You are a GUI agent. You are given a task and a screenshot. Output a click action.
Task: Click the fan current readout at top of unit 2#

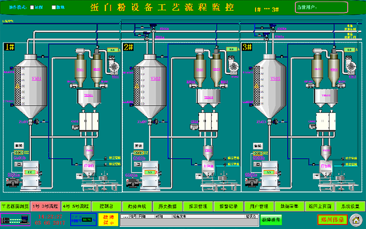click(232, 49)
